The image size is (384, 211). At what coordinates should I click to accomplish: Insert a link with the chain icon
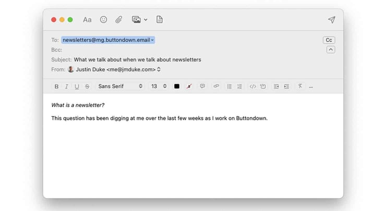point(216,86)
